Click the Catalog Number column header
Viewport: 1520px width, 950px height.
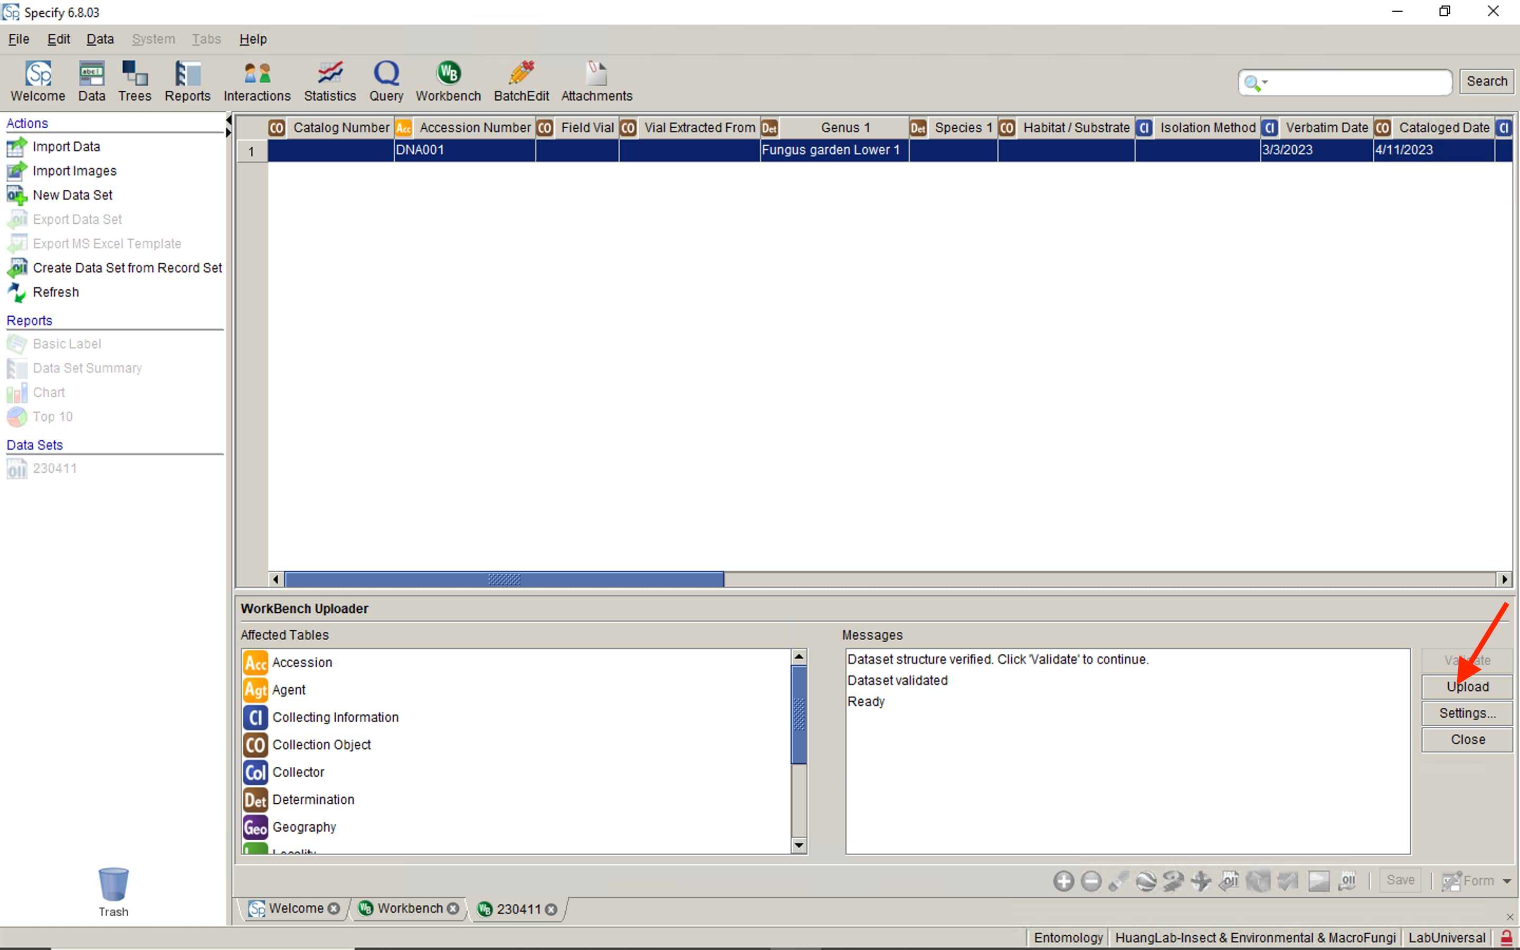click(331, 128)
